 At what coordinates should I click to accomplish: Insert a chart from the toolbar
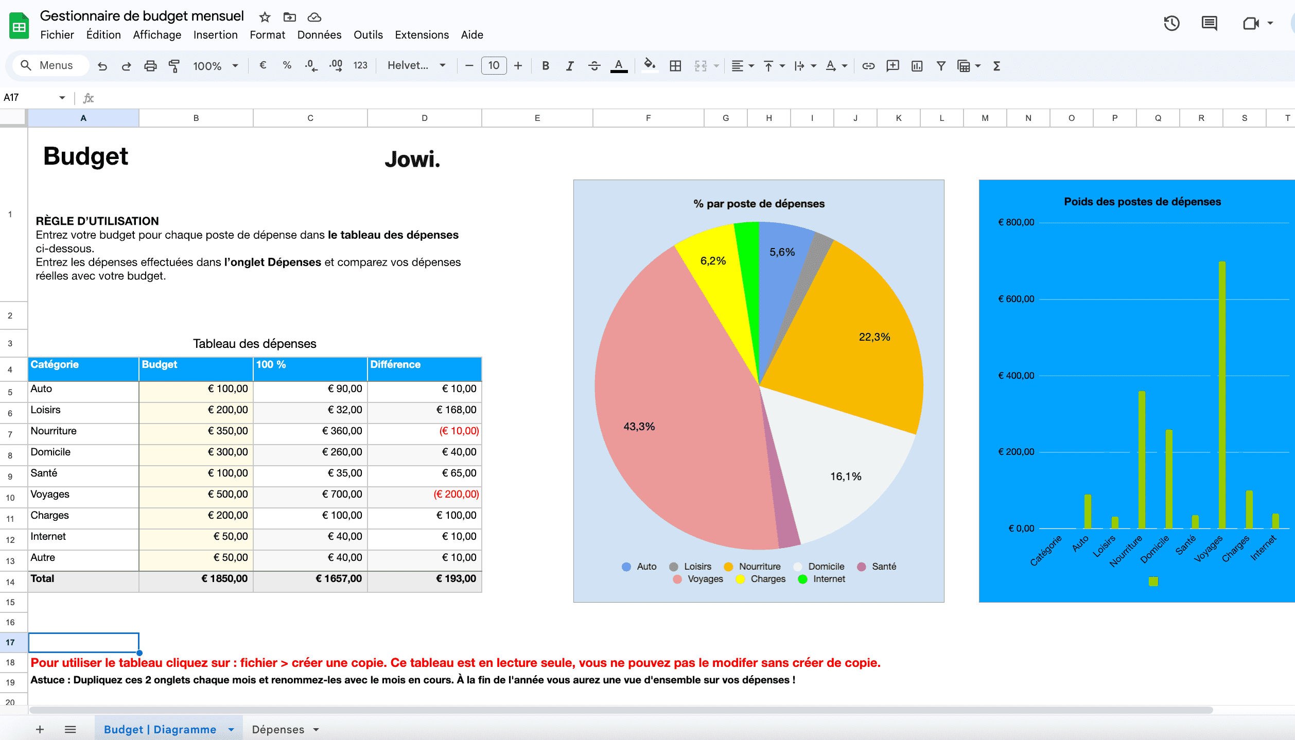coord(917,65)
